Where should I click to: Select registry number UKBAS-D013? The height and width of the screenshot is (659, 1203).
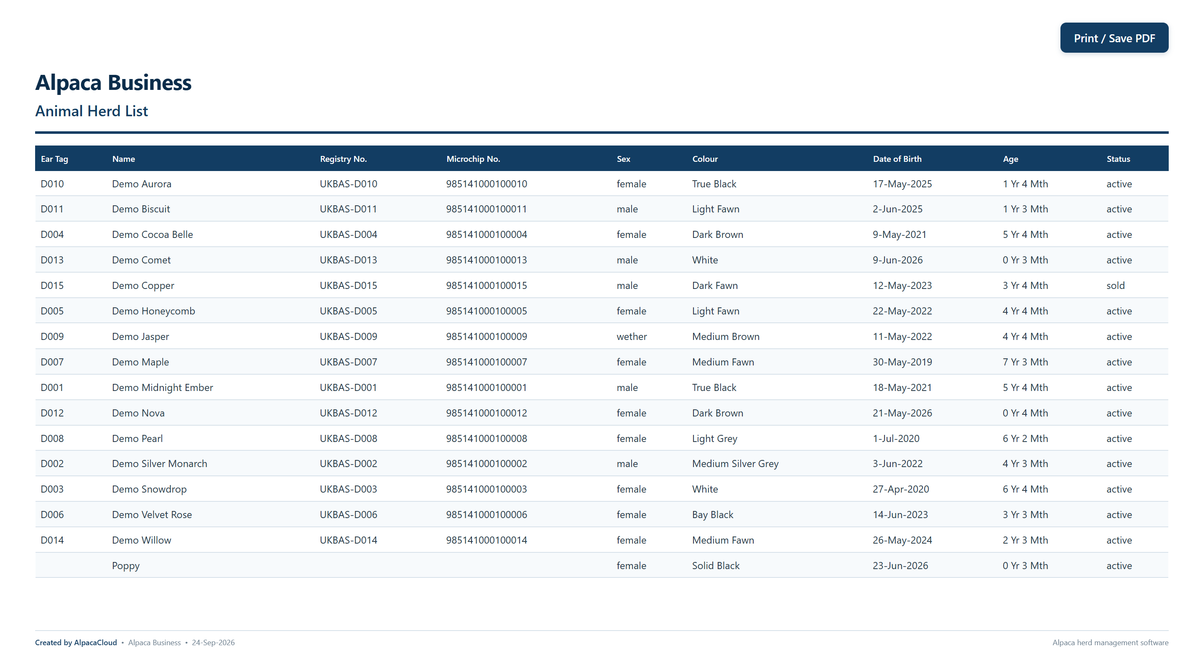(348, 260)
